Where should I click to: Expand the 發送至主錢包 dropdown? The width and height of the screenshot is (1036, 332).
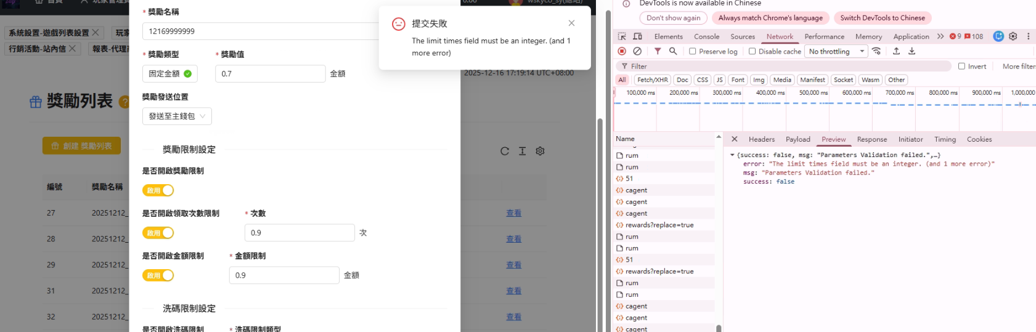[x=177, y=116]
